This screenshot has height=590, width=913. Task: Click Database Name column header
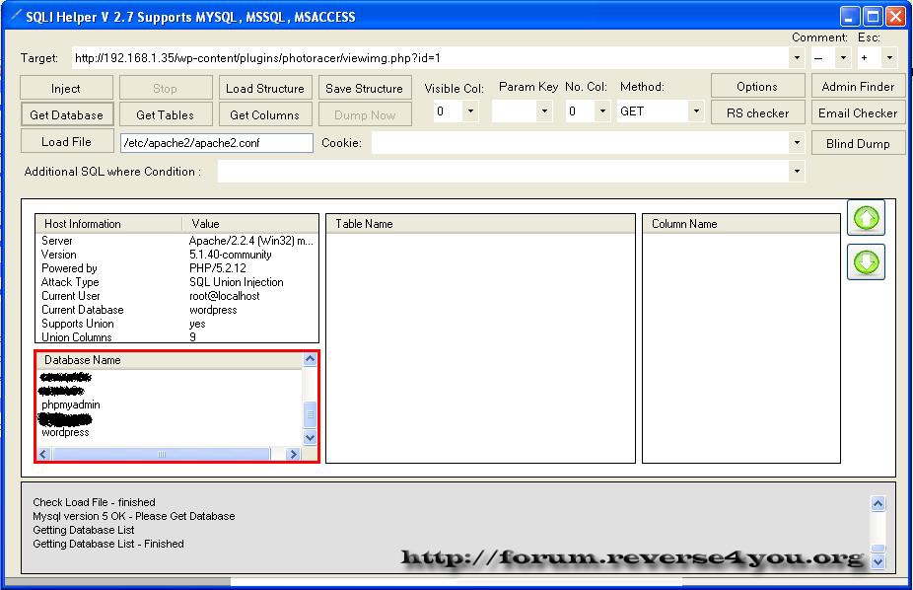pyautogui.click(x=170, y=360)
